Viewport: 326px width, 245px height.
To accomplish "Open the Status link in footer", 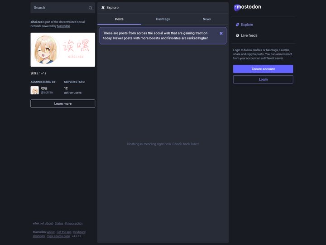I will point(59,223).
